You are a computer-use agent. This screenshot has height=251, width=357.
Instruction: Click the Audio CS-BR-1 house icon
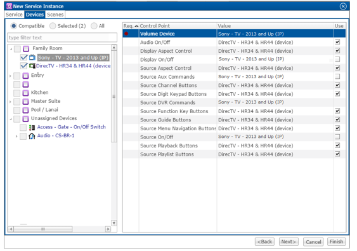[32, 136]
